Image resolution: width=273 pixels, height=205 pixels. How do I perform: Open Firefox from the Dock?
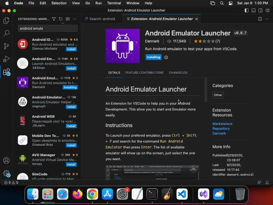tap(78, 194)
